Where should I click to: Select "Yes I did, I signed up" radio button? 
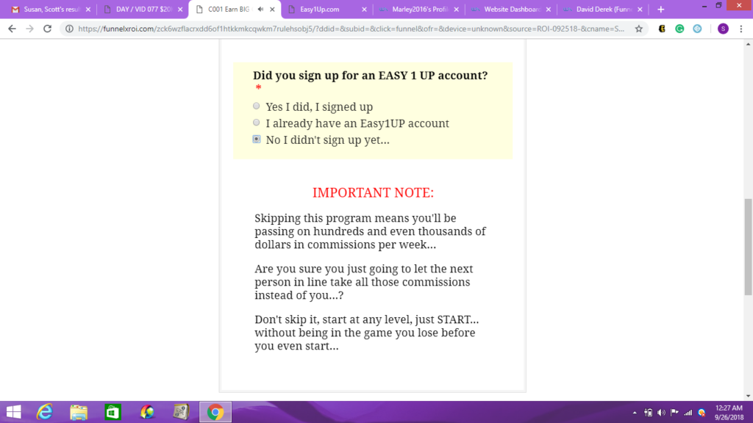[x=257, y=106]
